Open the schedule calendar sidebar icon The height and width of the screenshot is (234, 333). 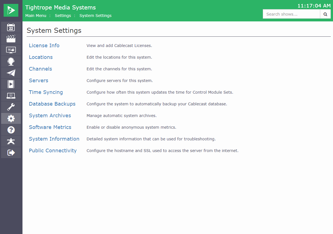(x=11, y=27)
